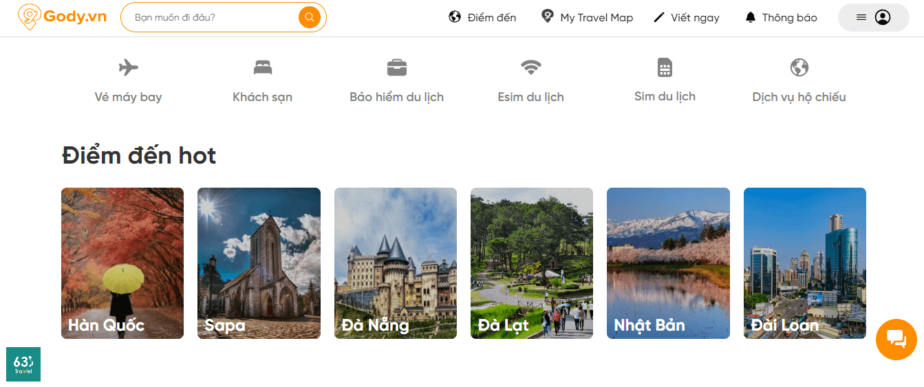This screenshot has height=387, width=924.
Task: Open the Hàn Quốc destination card
Action: [x=122, y=263]
